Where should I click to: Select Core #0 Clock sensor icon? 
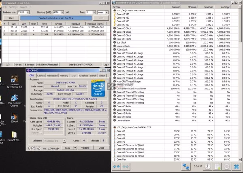115,28
